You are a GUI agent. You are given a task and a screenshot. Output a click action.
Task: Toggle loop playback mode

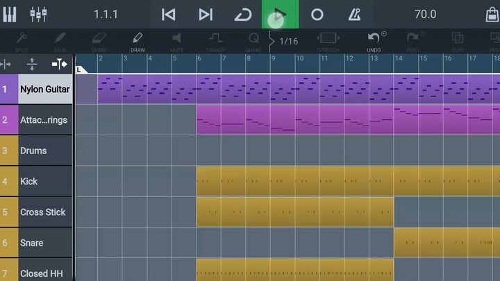pyautogui.click(x=242, y=14)
